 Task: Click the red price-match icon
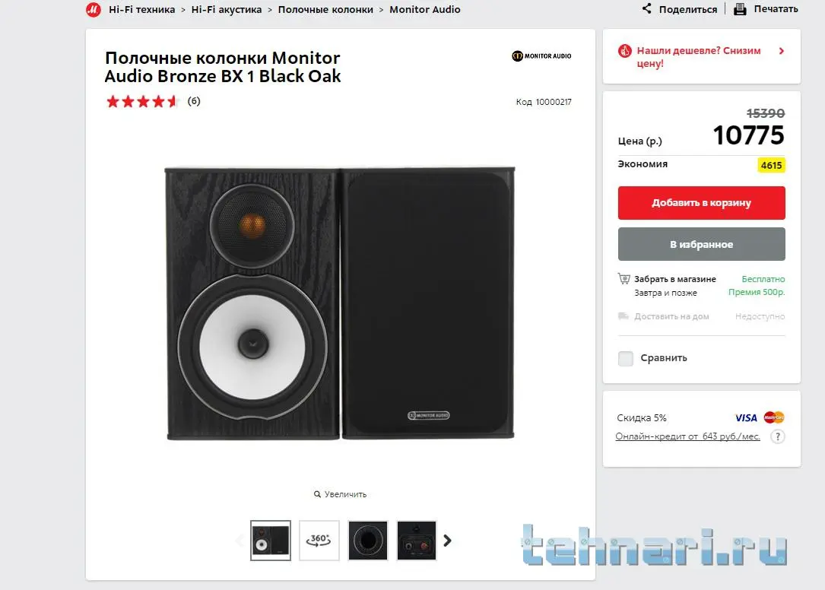pos(624,51)
